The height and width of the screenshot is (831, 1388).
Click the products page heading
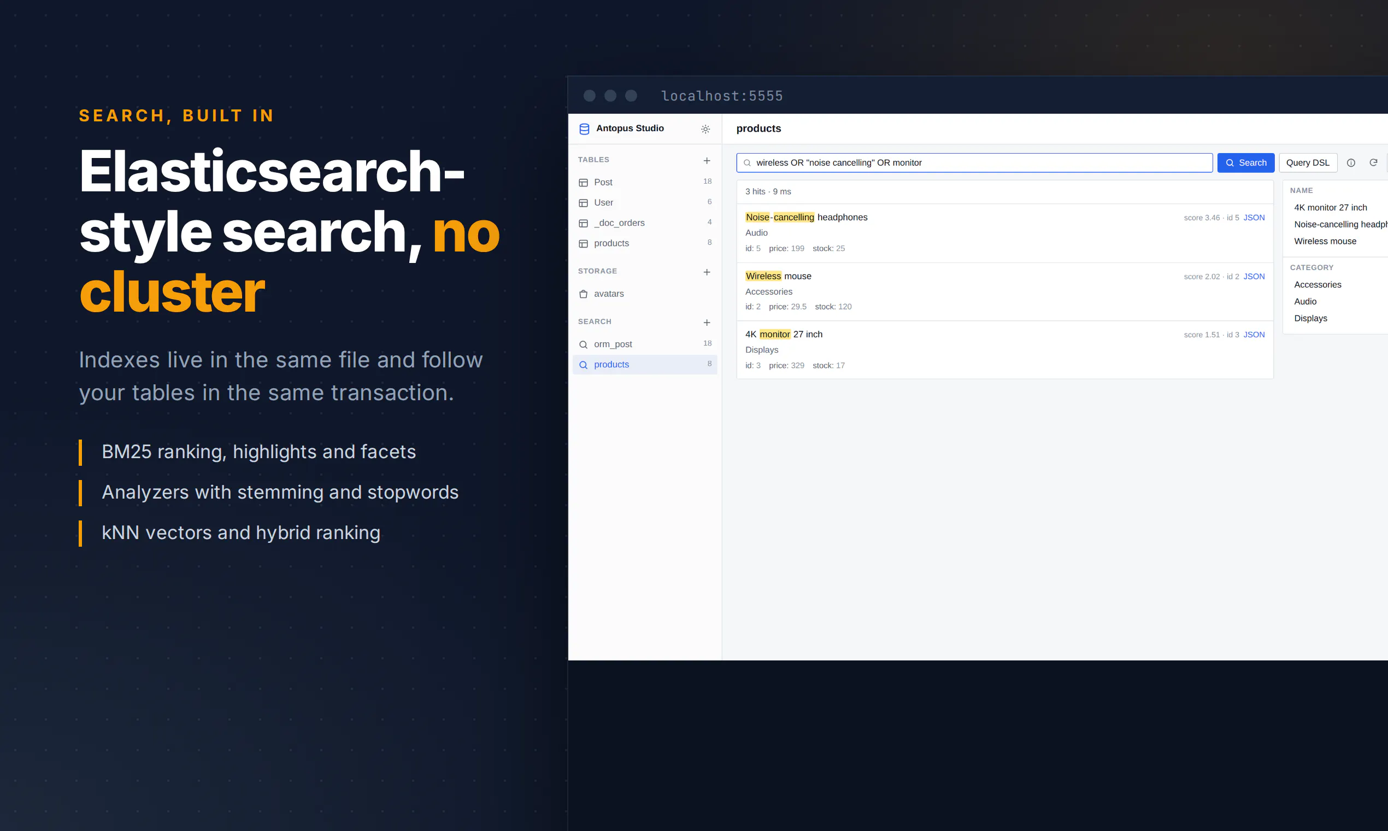pos(758,128)
